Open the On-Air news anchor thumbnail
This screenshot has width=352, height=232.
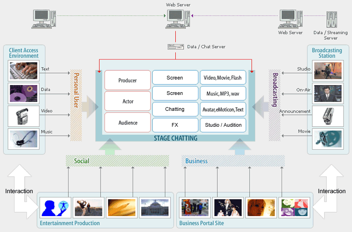328,94
